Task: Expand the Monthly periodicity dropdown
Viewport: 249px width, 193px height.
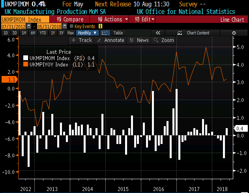Action: 87,33
